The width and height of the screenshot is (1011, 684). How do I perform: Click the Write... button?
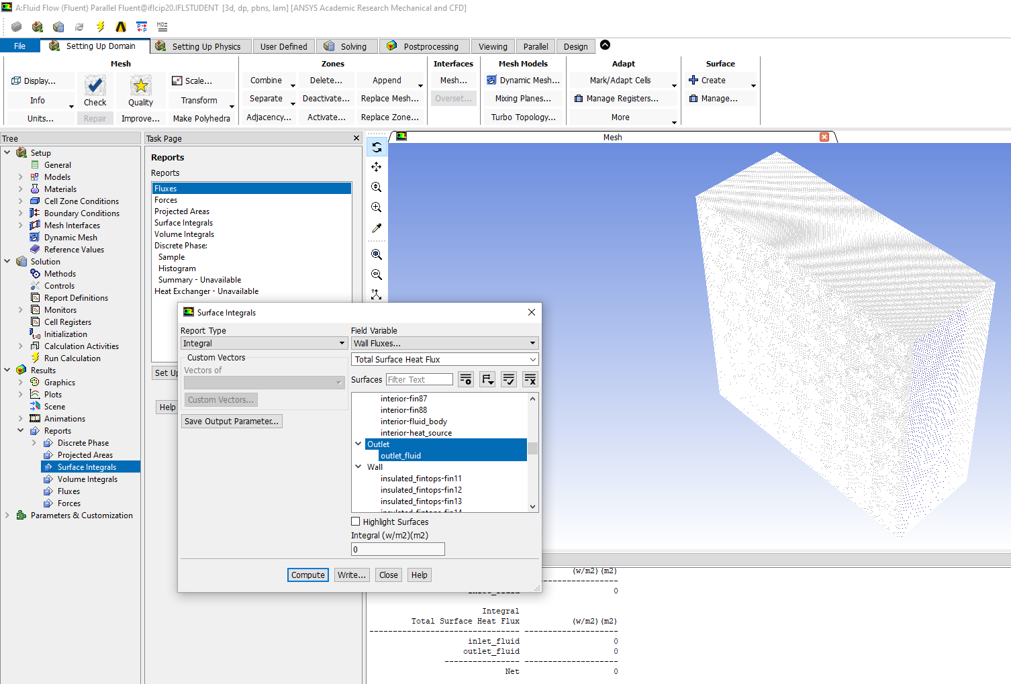(x=352, y=575)
